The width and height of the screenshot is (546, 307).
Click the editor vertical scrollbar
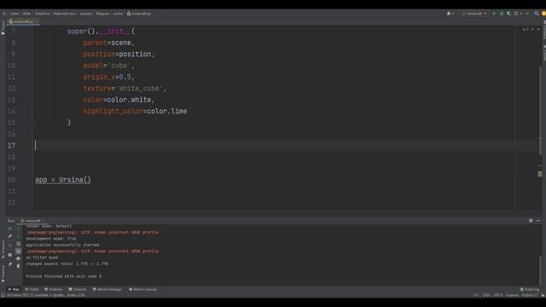pyautogui.click(x=540, y=112)
